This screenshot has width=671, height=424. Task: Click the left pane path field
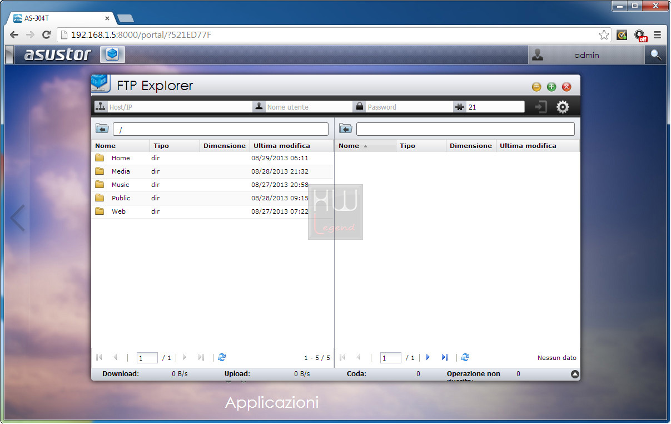point(221,129)
